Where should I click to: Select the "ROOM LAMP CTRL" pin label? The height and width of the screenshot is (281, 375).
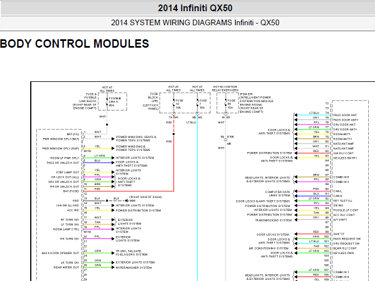tap(66, 229)
